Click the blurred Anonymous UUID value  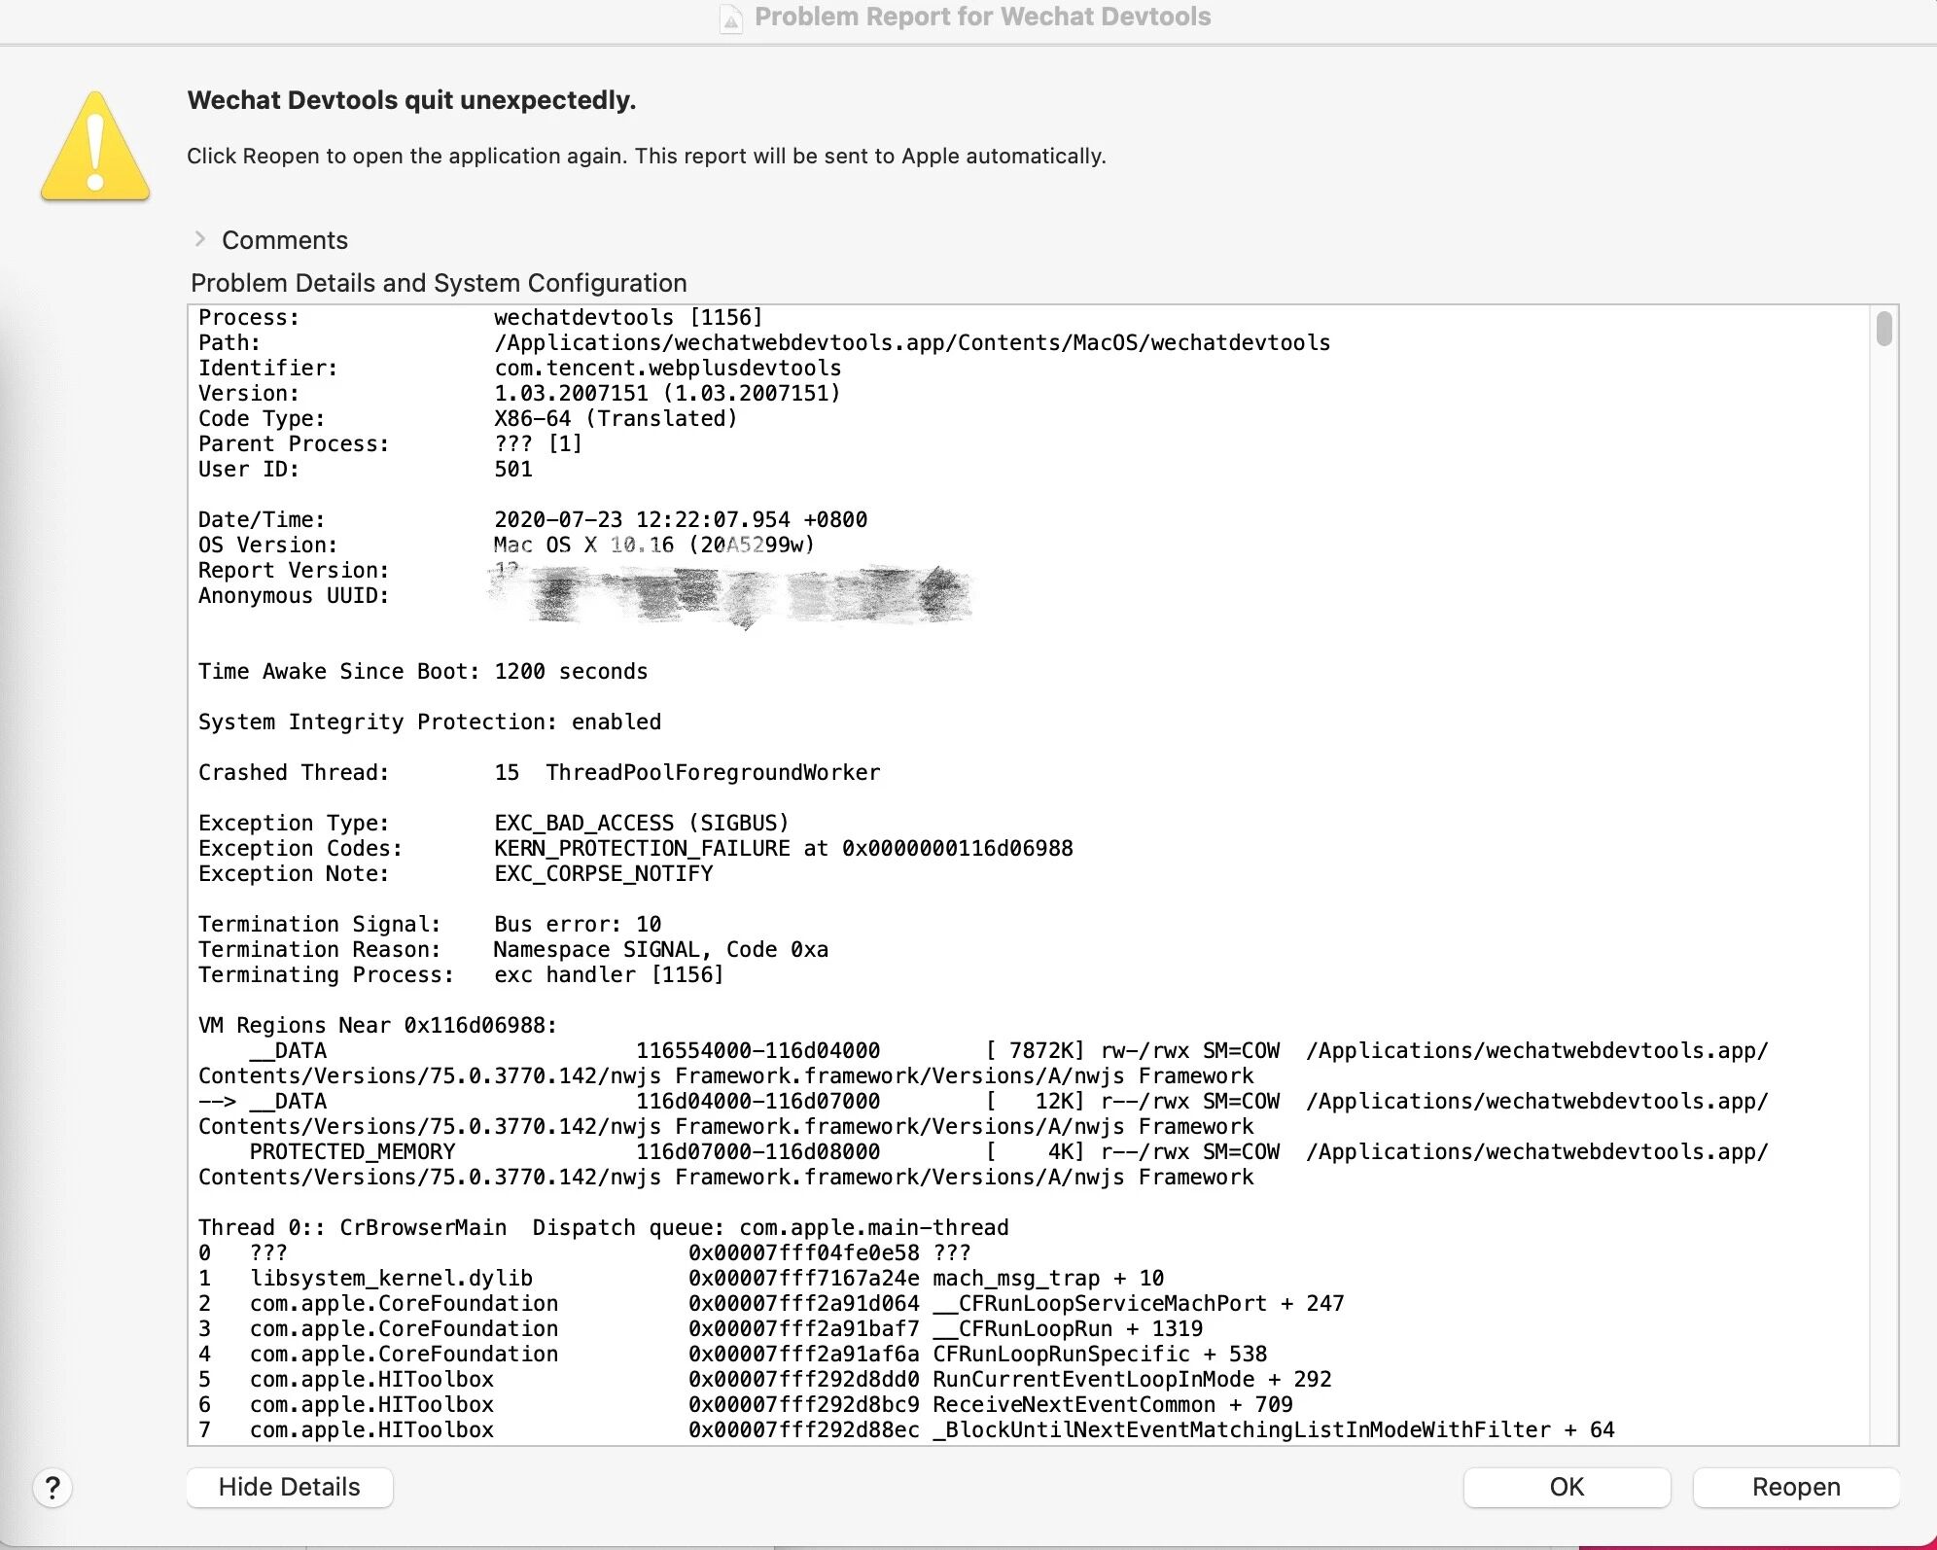point(729,595)
